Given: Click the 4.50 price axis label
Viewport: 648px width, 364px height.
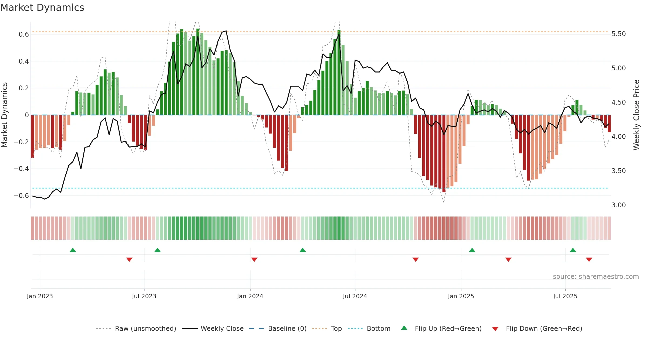Looking at the screenshot, I should [619, 102].
